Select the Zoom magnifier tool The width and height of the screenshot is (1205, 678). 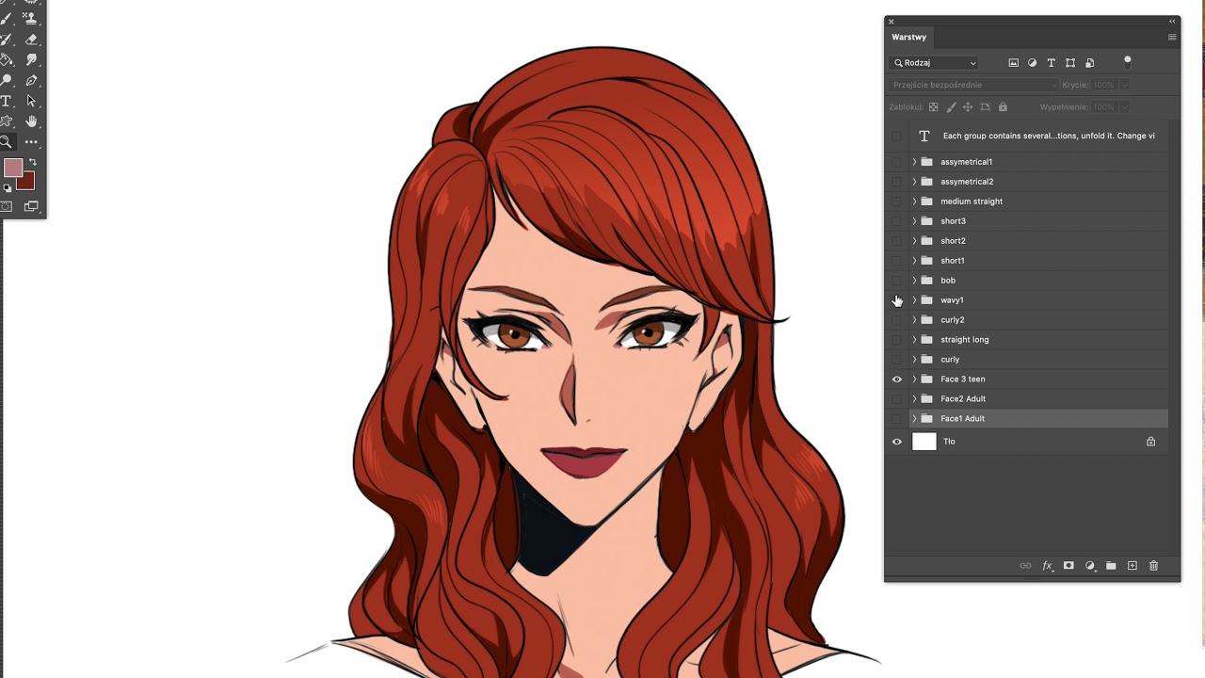pos(7,142)
